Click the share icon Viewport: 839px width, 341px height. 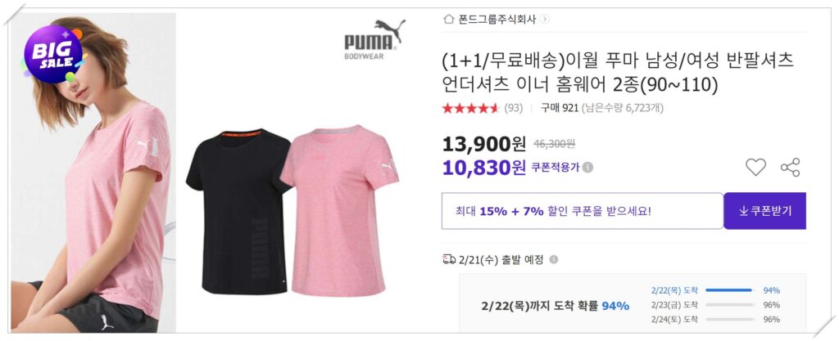790,168
